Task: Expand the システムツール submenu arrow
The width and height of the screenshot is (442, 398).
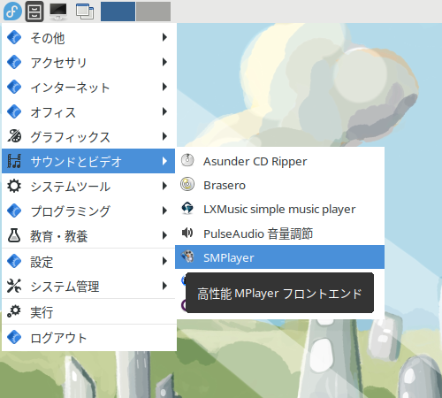Action: pyautogui.click(x=164, y=186)
